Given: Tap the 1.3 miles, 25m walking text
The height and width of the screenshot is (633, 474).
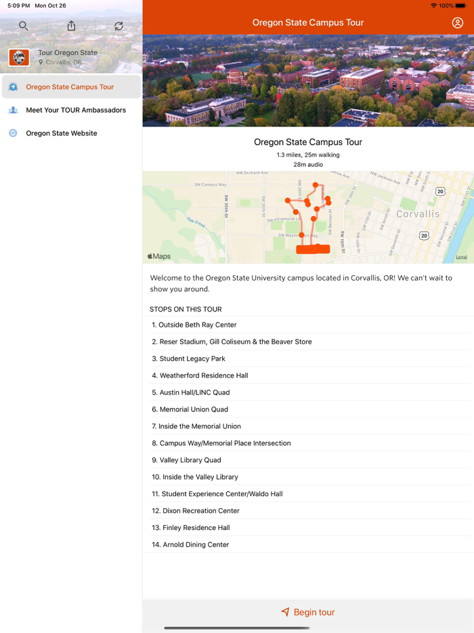Looking at the screenshot, I should [x=308, y=155].
